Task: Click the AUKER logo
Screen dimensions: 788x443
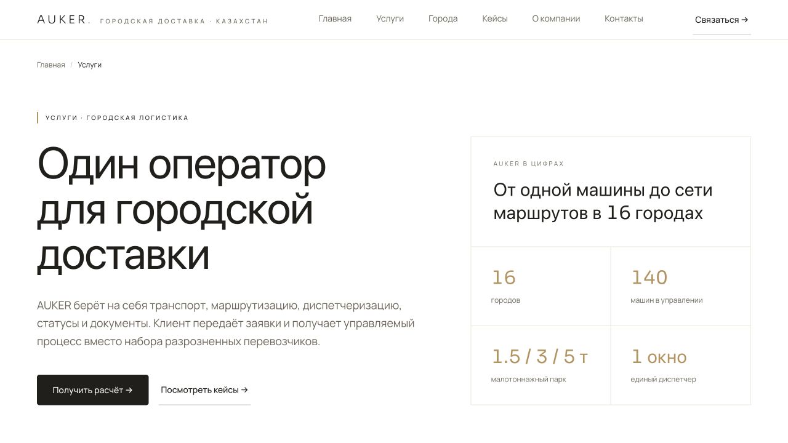Action: coord(63,20)
